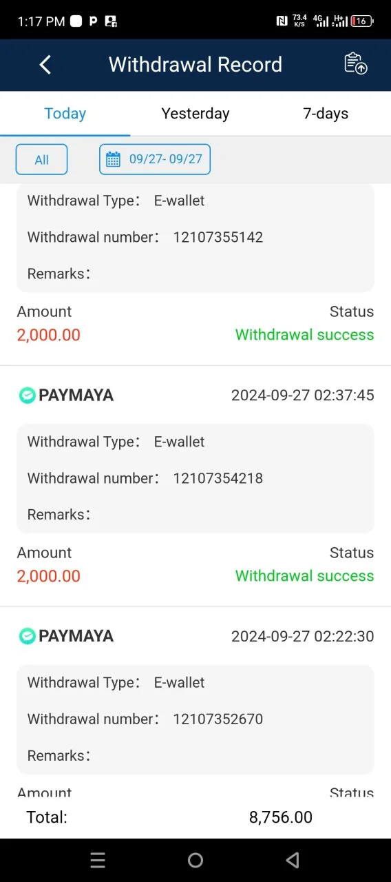Viewport: 391px width, 882px height.
Task: Tap the second Withdrawal success status
Action: point(304,576)
